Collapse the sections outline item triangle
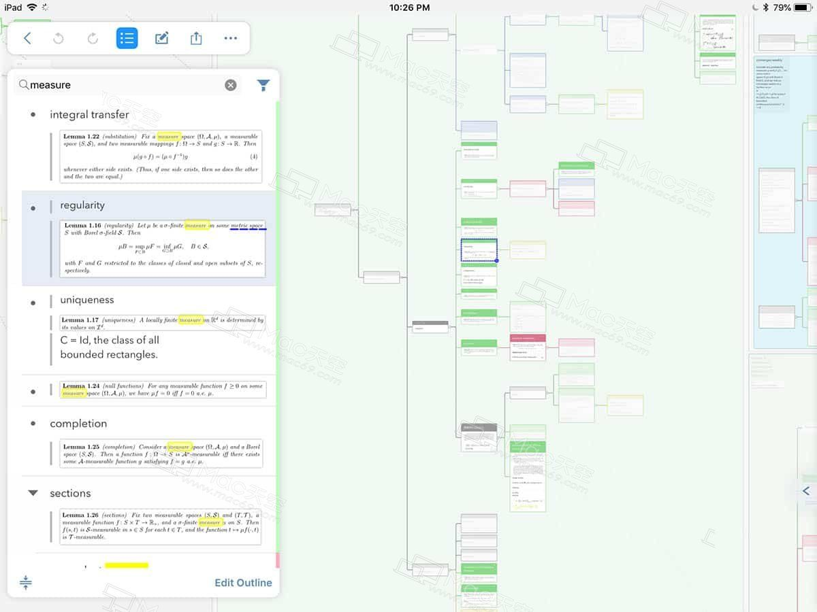The image size is (817, 612). [33, 493]
